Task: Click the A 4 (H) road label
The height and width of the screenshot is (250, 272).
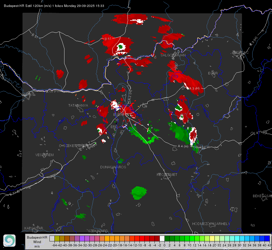Action: coord(183,146)
